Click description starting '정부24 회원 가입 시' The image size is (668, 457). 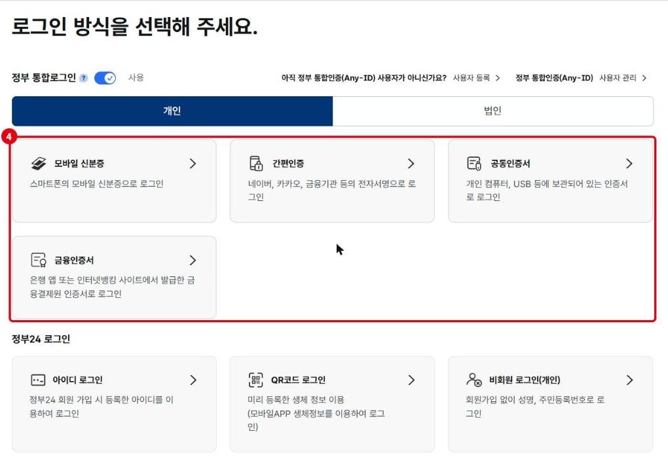click(102, 407)
